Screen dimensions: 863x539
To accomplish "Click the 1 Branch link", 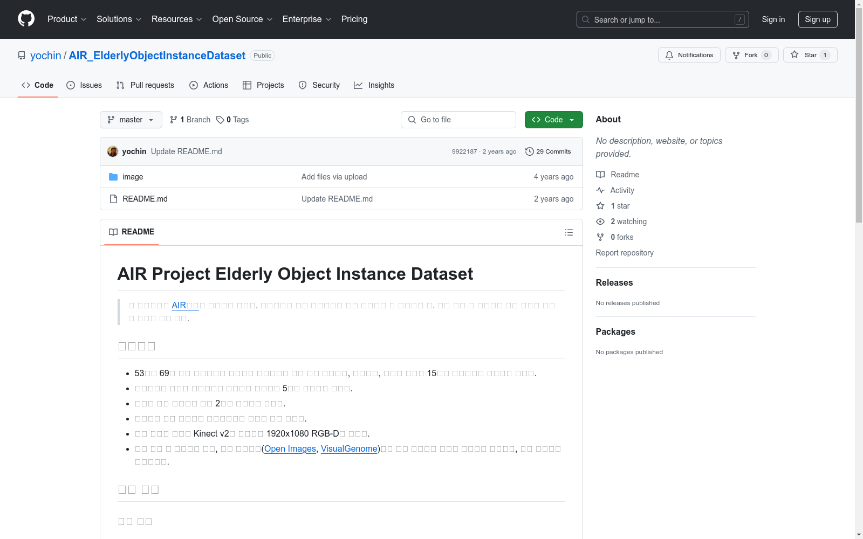I will click(190, 120).
